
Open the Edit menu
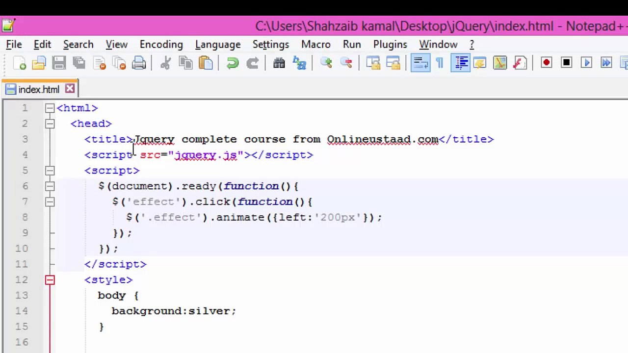click(42, 44)
